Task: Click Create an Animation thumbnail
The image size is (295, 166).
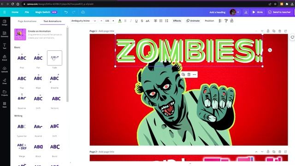Action: [x=20, y=34]
